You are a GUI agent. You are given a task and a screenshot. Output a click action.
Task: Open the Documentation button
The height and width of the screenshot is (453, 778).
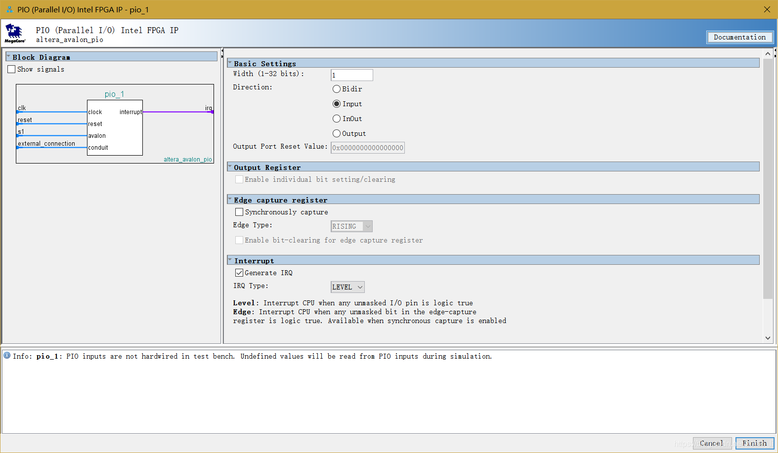click(x=739, y=37)
